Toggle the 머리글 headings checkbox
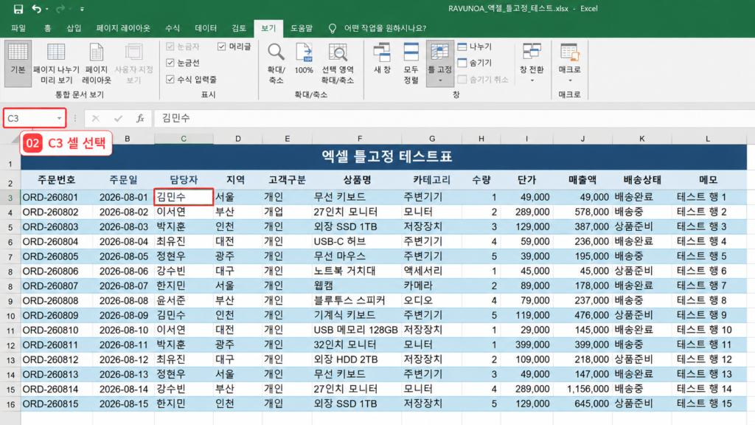Image resolution: width=755 pixels, height=425 pixels. coord(221,46)
